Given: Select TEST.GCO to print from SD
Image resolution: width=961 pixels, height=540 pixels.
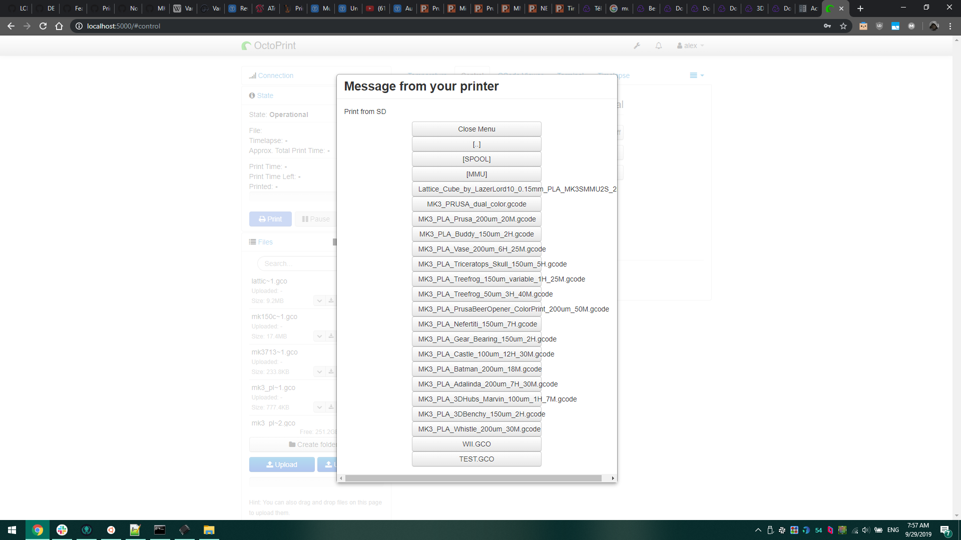Looking at the screenshot, I should [476, 458].
